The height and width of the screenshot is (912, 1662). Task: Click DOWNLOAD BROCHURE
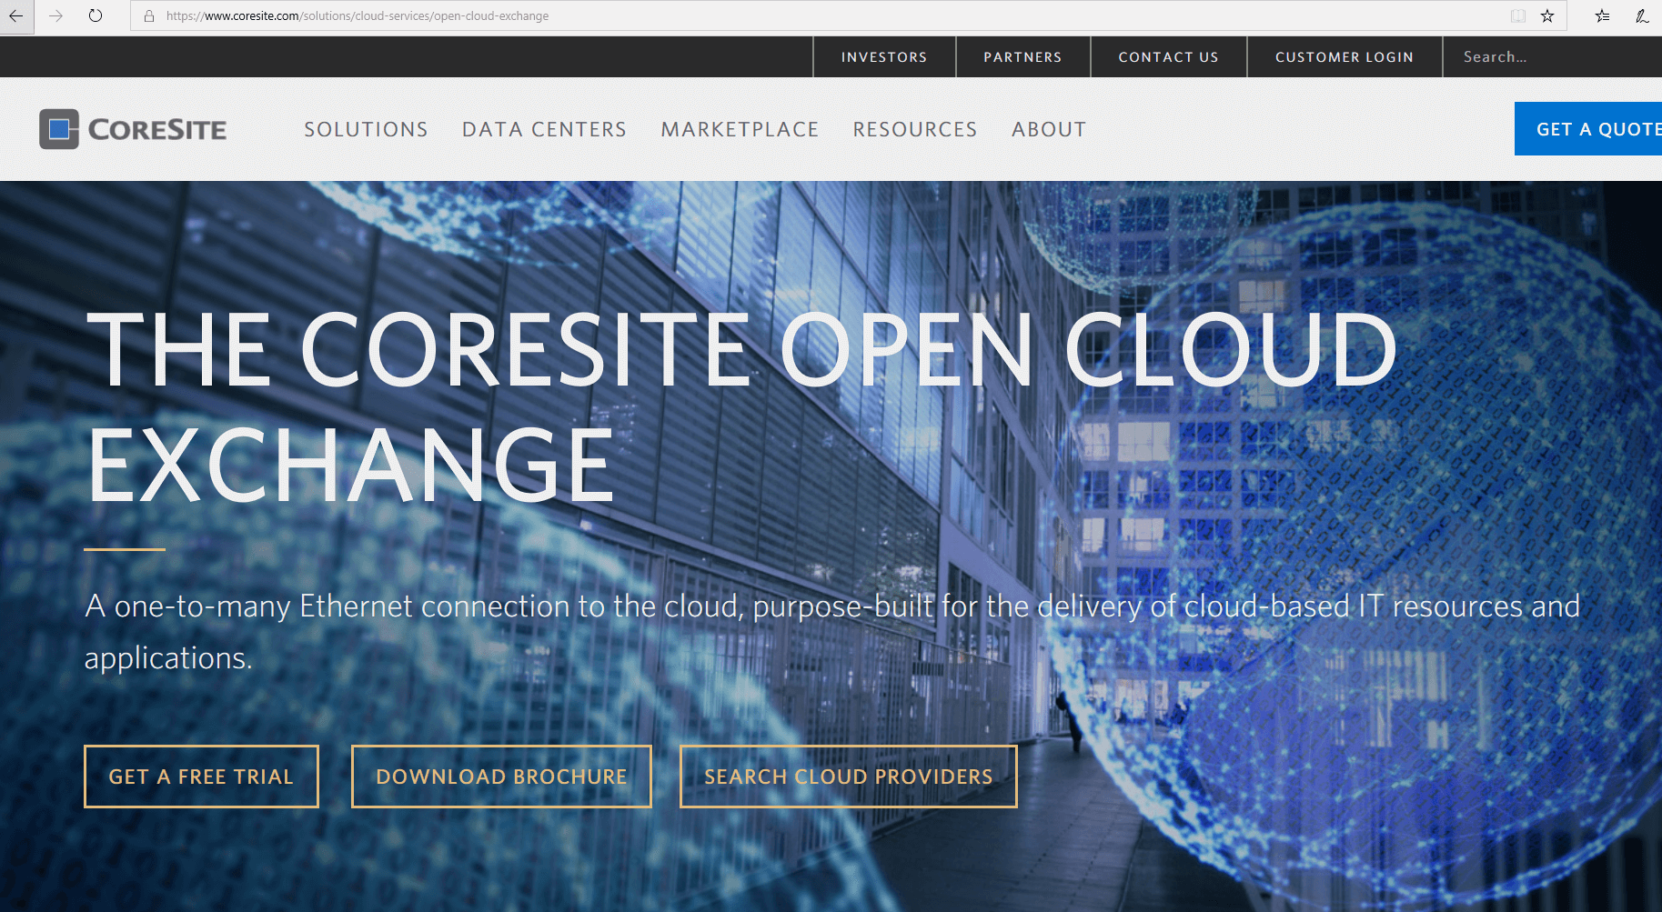(501, 776)
